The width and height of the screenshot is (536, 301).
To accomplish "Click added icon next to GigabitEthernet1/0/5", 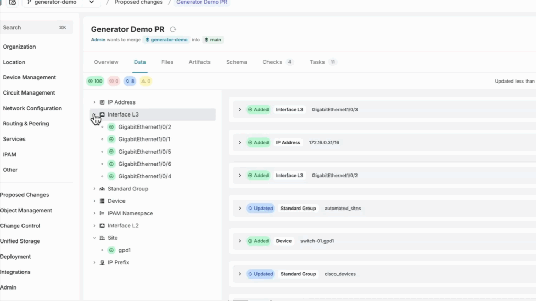I will [111, 152].
